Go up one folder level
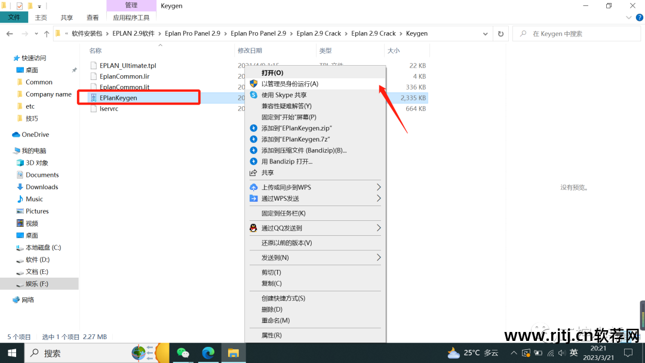The image size is (645, 363). click(x=47, y=33)
